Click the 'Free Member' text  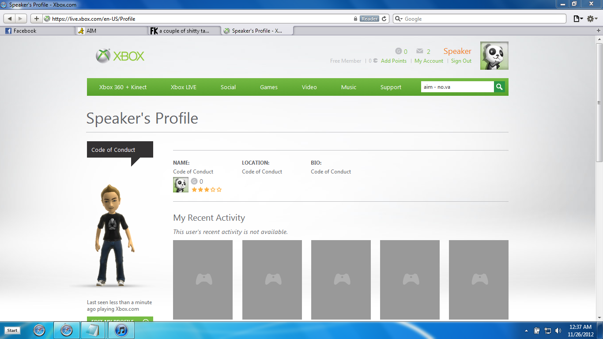(x=346, y=61)
